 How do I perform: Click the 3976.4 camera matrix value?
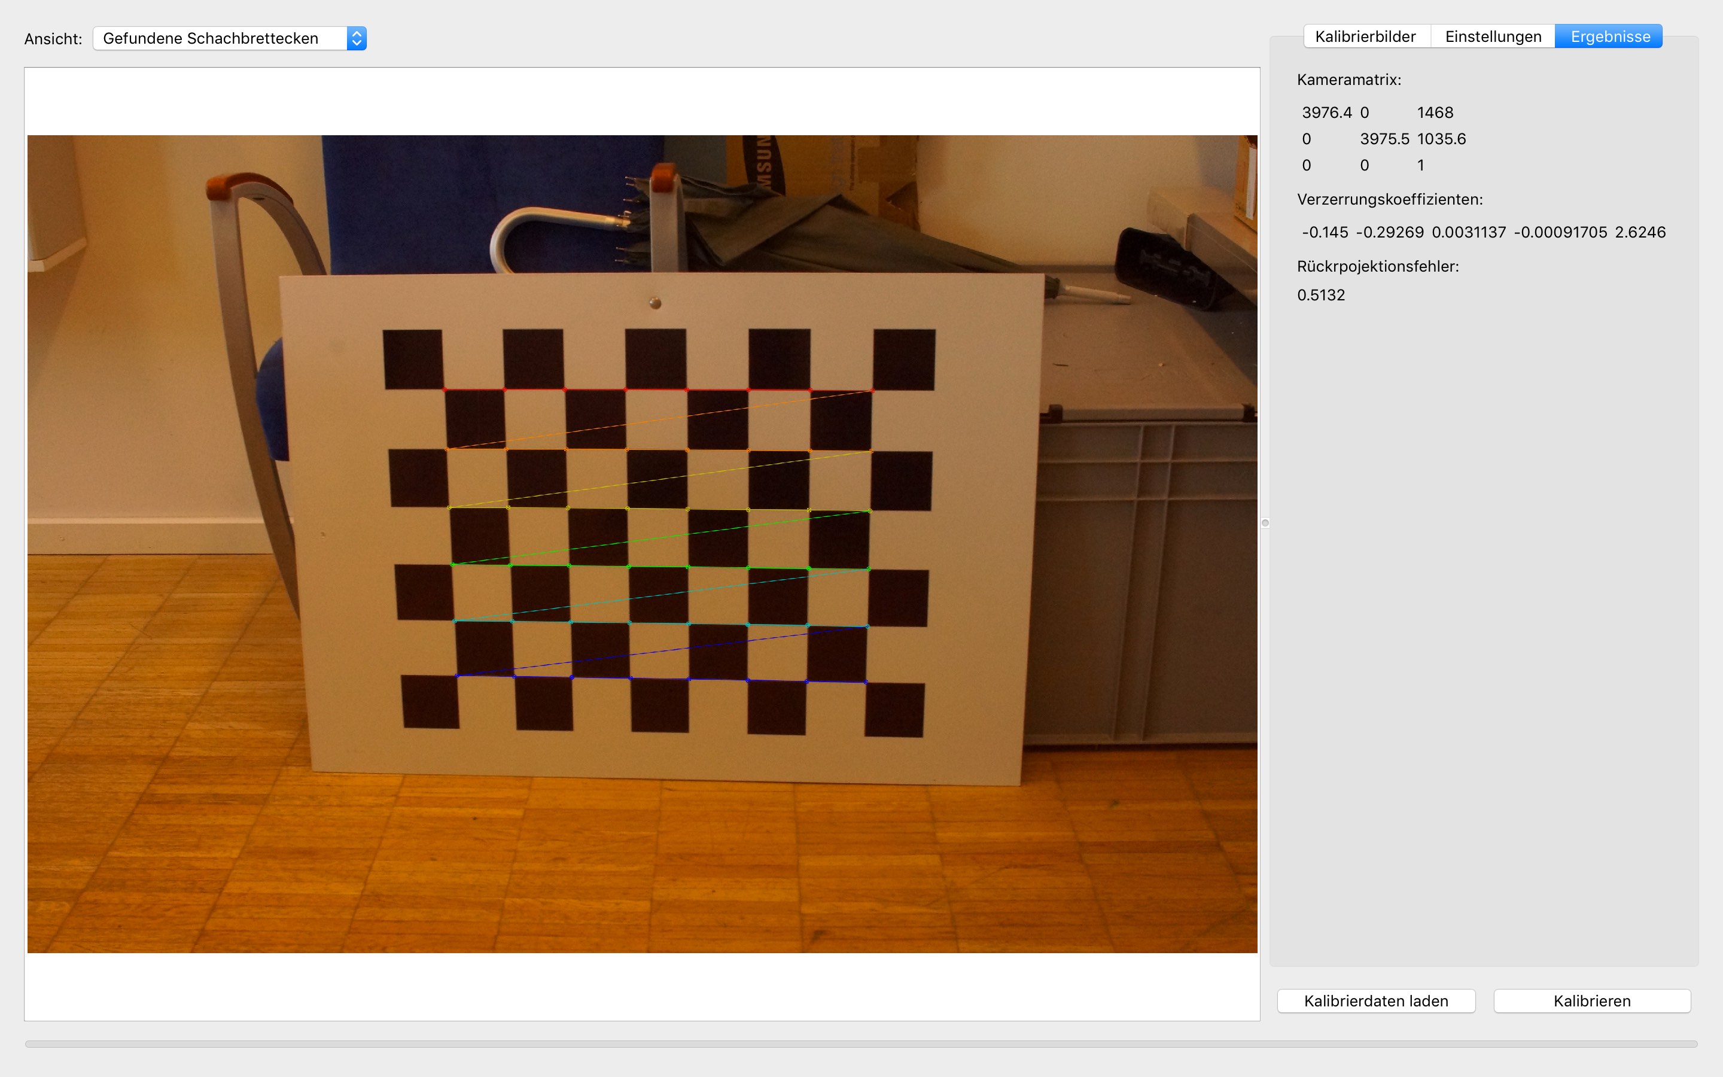click(1326, 112)
